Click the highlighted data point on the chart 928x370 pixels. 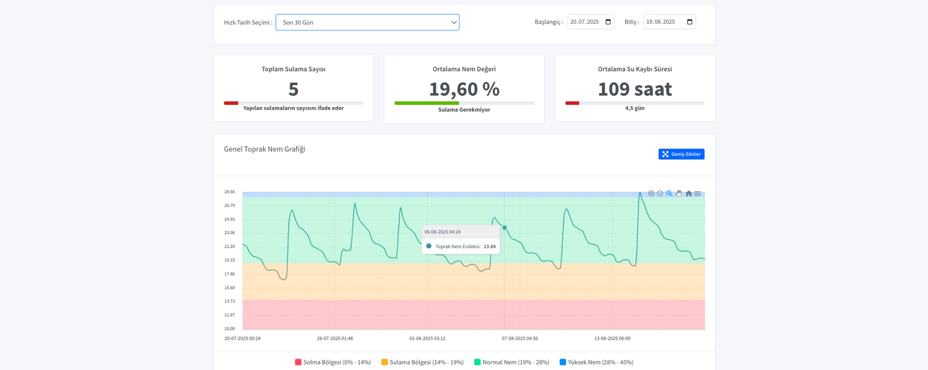pyautogui.click(x=505, y=228)
